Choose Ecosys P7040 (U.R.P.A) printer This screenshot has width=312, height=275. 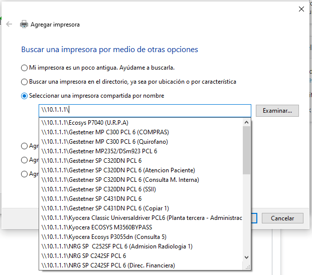click(141, 123)
